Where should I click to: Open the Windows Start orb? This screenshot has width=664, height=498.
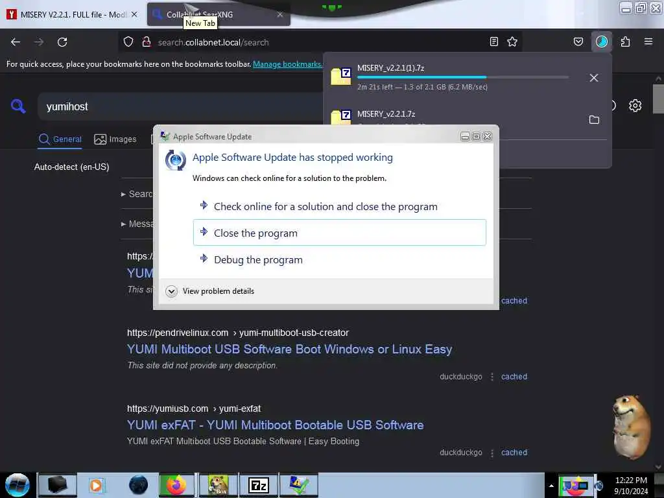click(x=18, y=485)
